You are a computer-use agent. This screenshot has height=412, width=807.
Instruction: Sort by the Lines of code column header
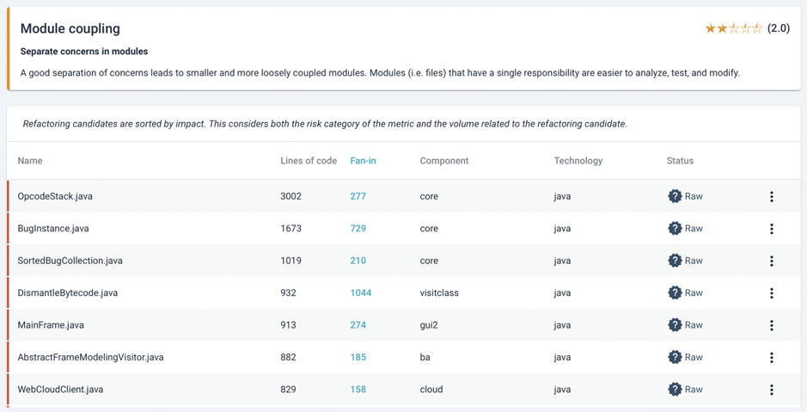[x=309, y=161]
